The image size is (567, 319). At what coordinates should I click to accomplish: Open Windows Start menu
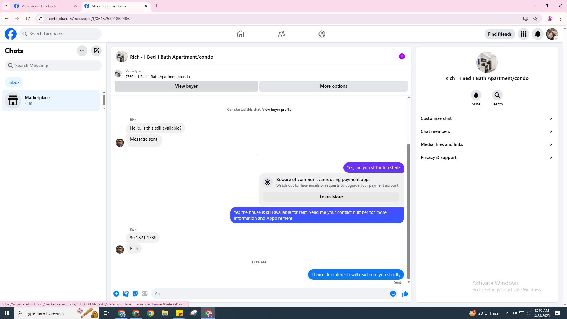tap(7, 313)
